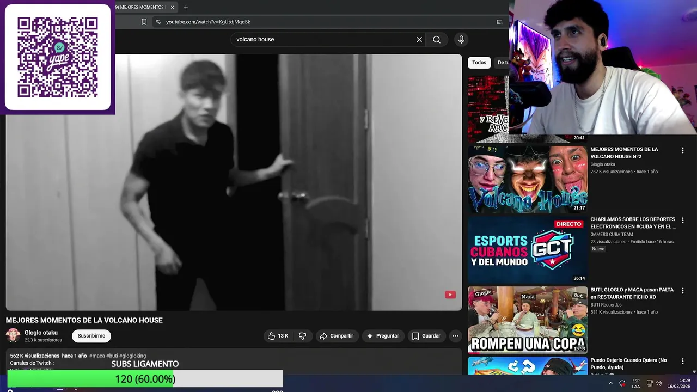
Task: Play the Volcano House Nº2 thumbnail
Action: [528, 179]
